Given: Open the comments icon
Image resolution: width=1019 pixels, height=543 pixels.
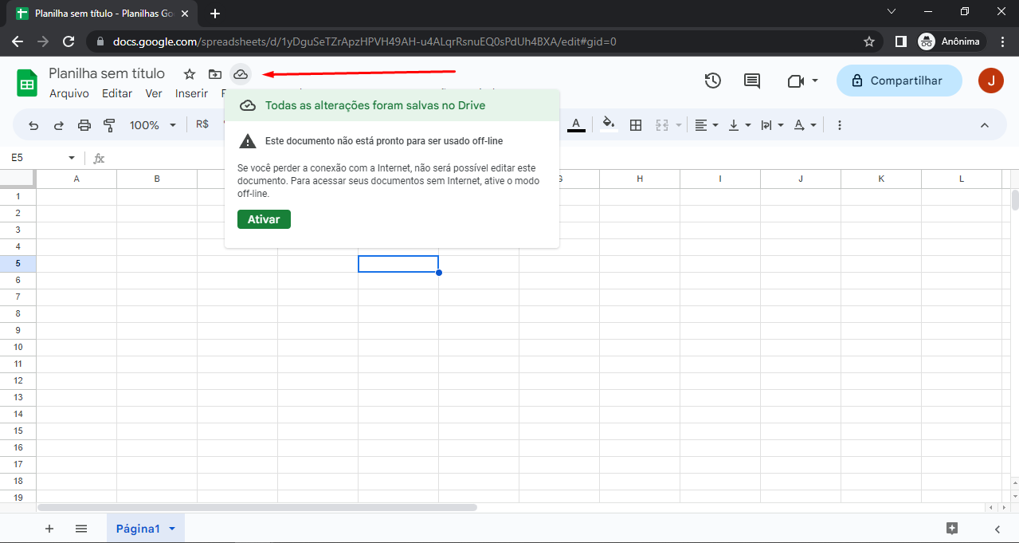Looking at the screenshot, I should pyautogui.click(x=751, y=81).
